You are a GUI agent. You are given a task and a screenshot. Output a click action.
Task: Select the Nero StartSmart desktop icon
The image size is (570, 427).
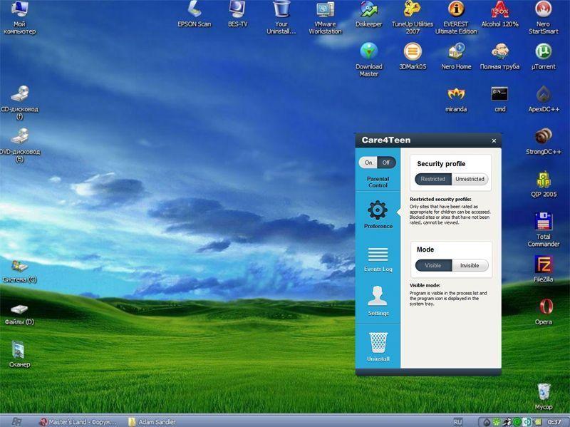(x=544, y=17)
